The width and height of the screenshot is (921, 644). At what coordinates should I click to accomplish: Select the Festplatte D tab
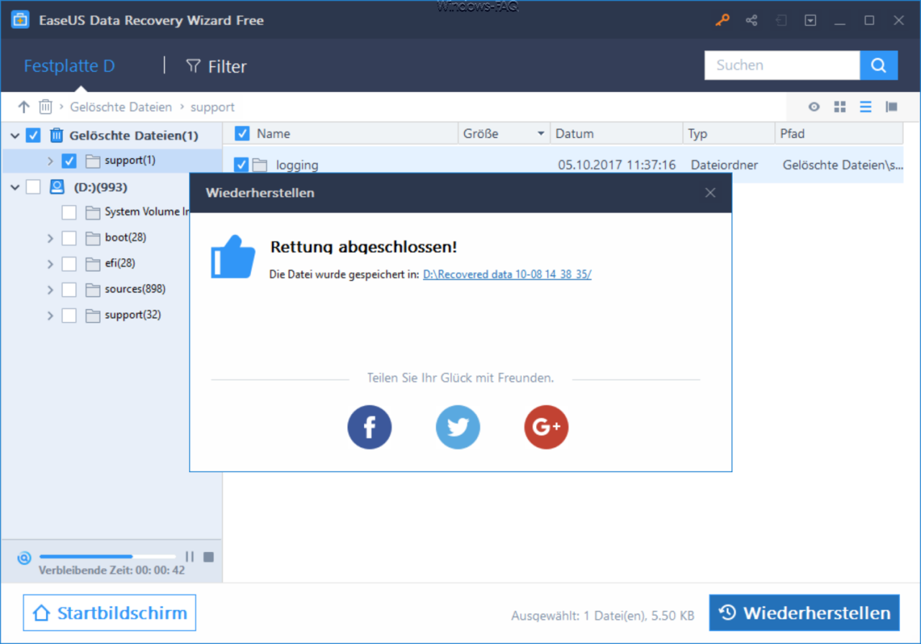click(x=69, y=66)
